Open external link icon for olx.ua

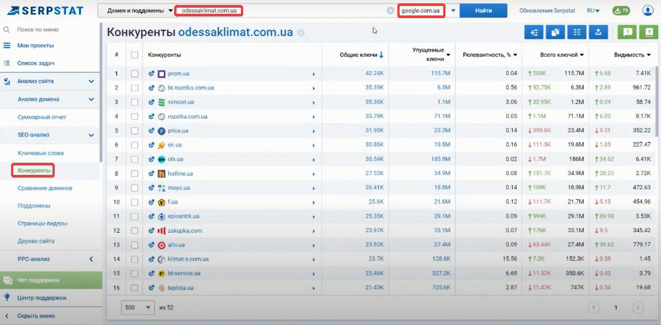coord(152,159)
